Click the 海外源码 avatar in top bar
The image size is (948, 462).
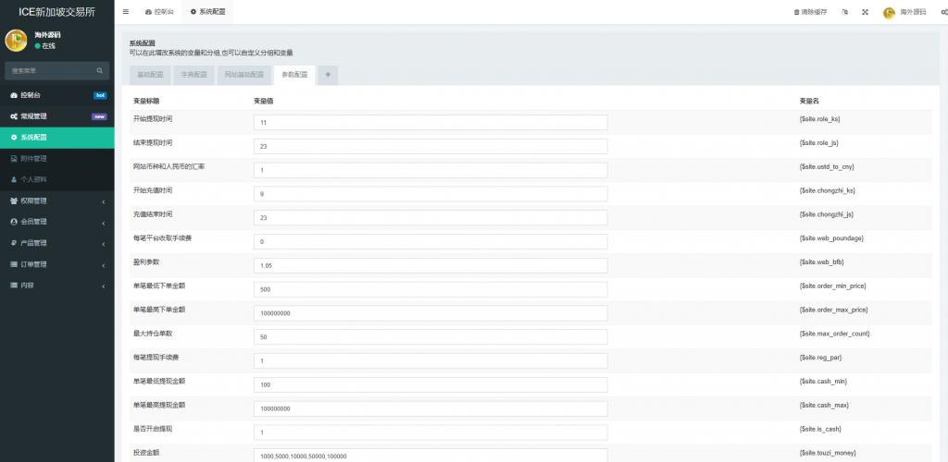point(889,12)
